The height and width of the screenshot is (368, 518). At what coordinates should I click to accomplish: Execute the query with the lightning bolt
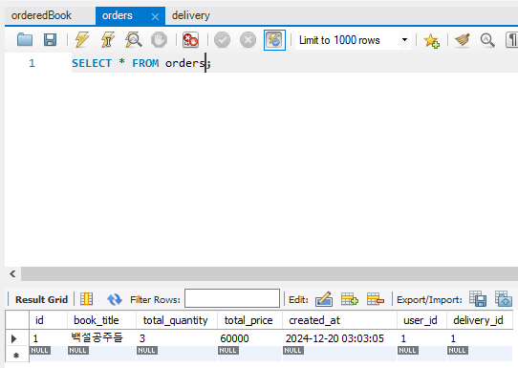click(x=82, y=40)
